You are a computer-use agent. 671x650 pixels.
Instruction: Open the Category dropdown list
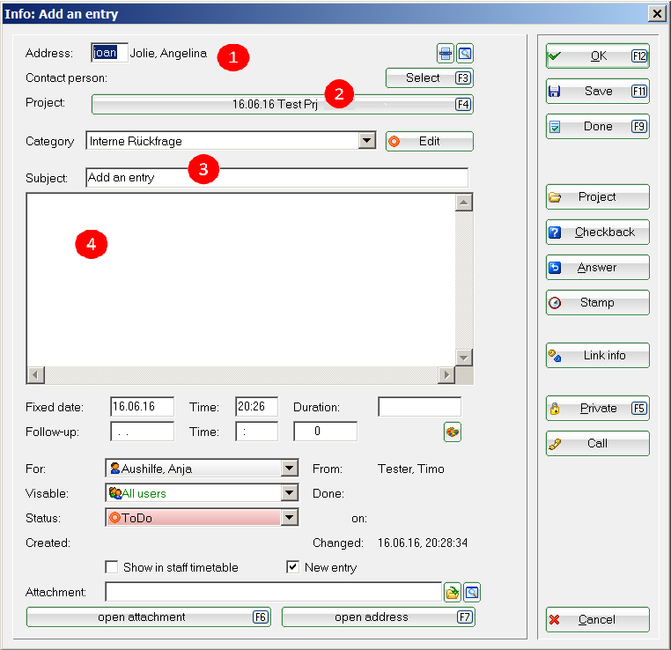(x=367, y=141)
